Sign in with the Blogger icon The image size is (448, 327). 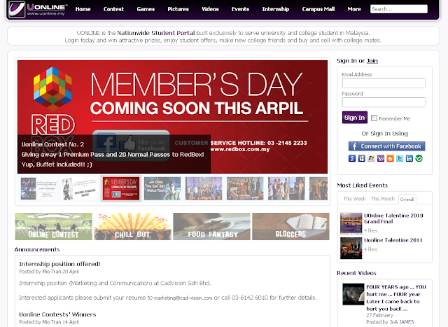coord(391,158)
